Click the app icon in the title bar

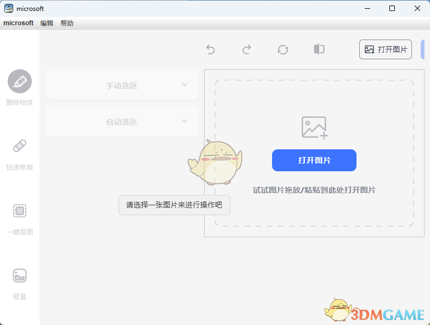[9, 9]
